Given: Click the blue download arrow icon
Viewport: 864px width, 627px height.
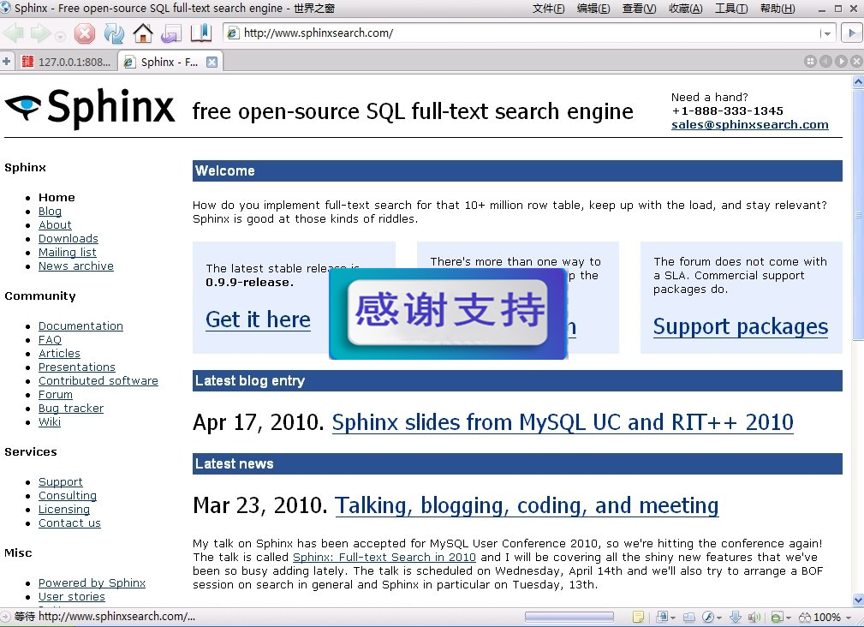Looking at the screenshot, I should (x=735, y=617).
